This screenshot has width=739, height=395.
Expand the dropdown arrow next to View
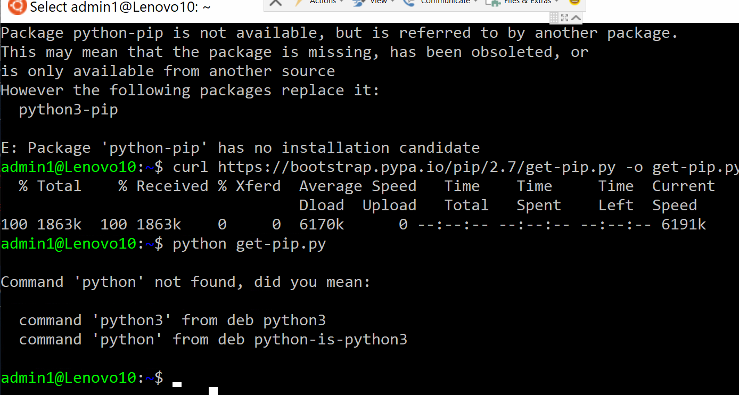[x=392, y=2]
